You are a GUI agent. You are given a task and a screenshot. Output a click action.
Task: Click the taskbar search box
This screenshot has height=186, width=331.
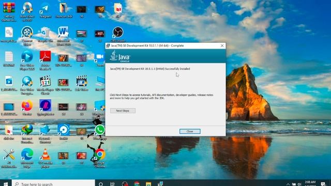click(53, 183)
